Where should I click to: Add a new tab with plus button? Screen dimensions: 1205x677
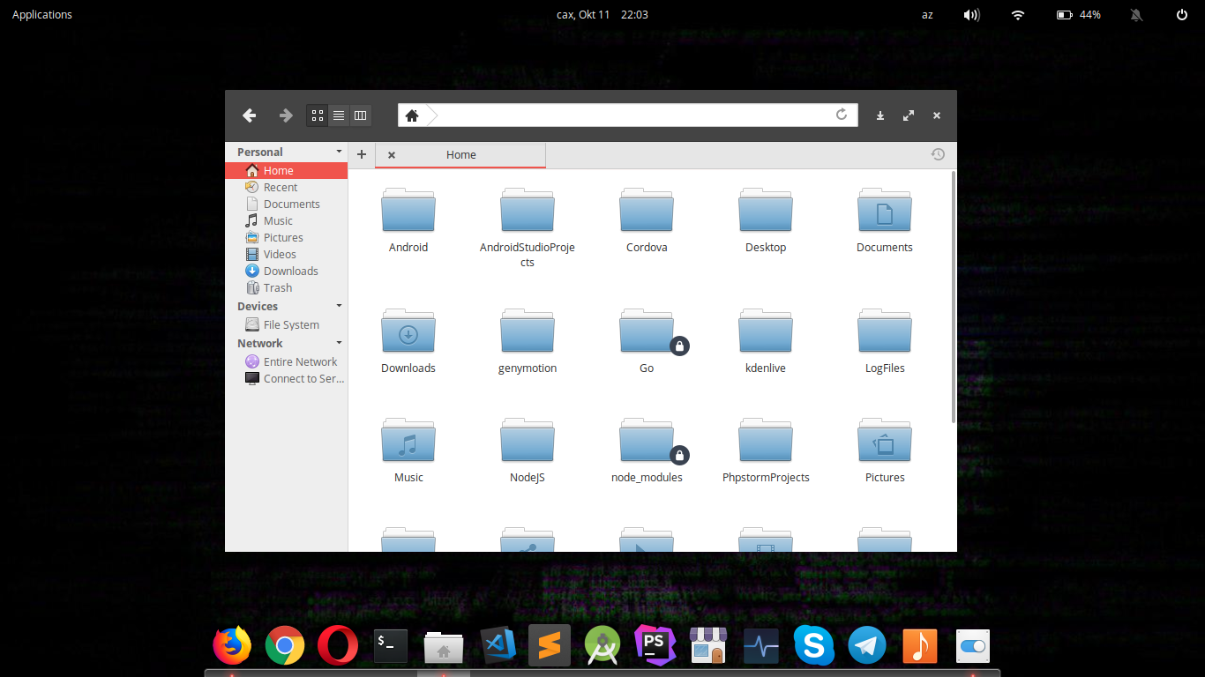(362, 154)
